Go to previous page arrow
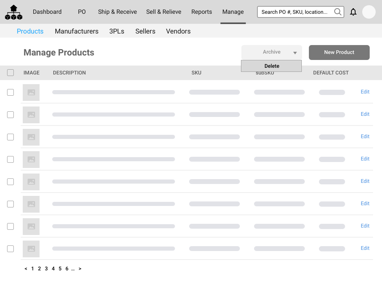 (26, 268)
